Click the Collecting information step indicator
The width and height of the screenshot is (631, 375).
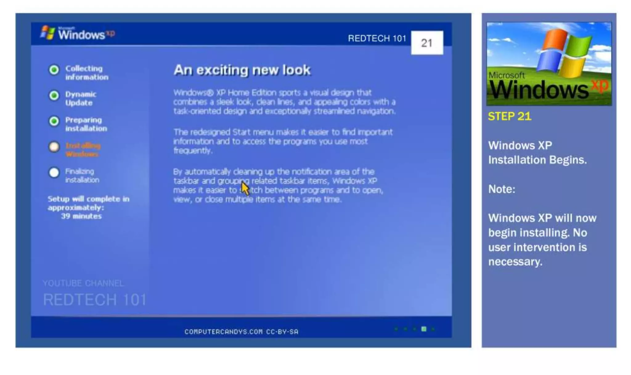click(54, 70)
